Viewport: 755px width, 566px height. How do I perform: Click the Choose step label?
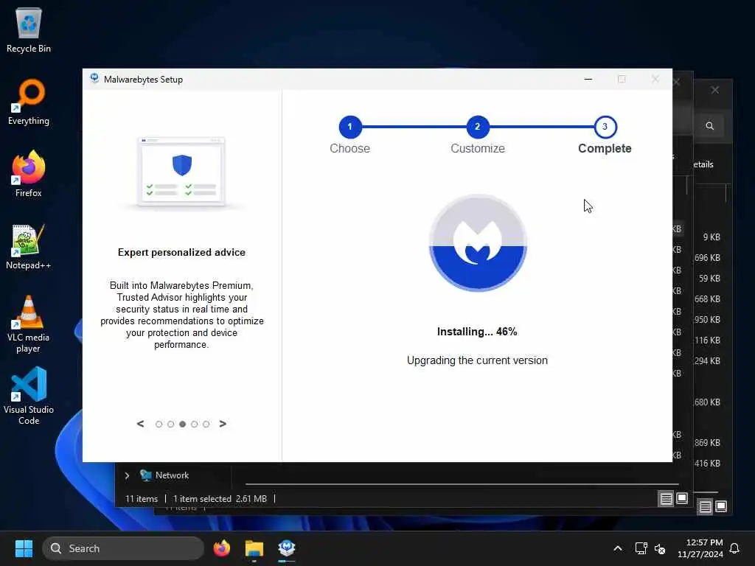coord(350,148)
